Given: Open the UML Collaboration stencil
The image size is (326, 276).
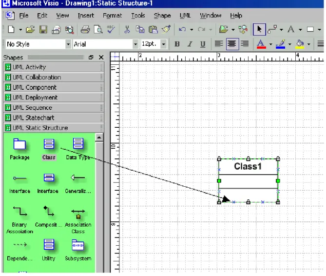Looking at the screenshot, I should [54, 78].
